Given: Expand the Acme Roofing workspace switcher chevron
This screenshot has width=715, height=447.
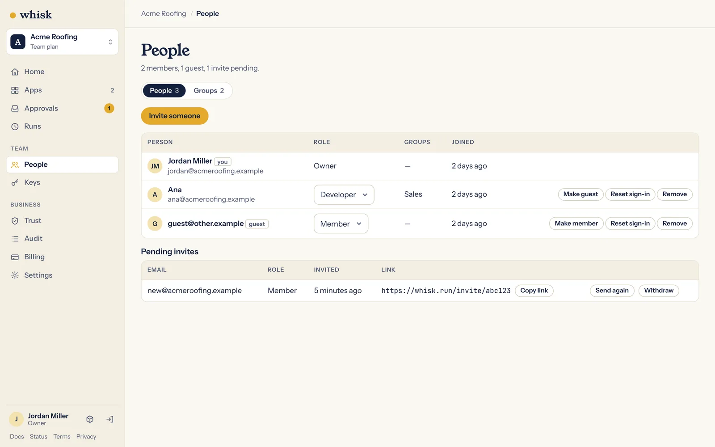Looking at the screenshot, I should pos(110,42).
